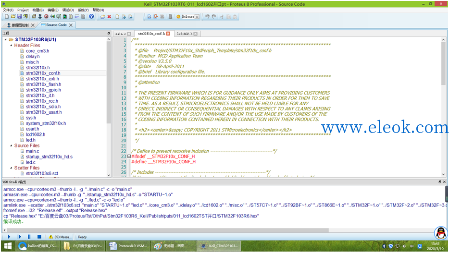Select delay.h in the project tree
Image resolution: width=449 pixels, height=253 pixels.
click(x=33, y=56)
